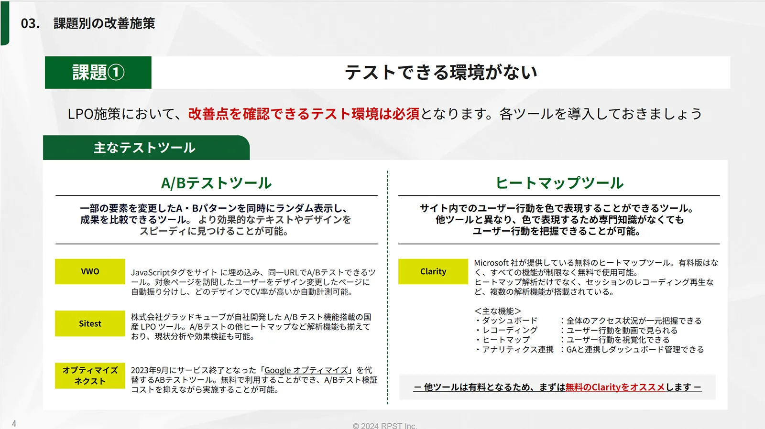This screenshot has height=429, width=765.
Task: Click the red 無料のClarityをオススメ text
Action: coord(615,387)
